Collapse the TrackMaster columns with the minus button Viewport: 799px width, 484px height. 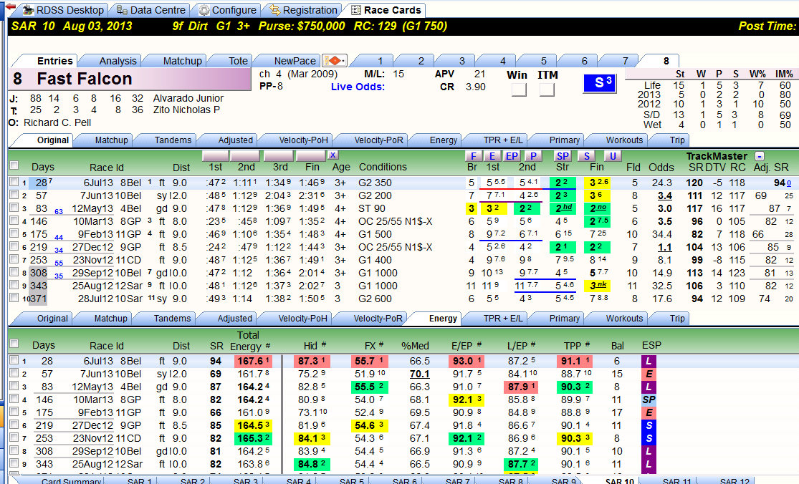[x=760, y=156]
